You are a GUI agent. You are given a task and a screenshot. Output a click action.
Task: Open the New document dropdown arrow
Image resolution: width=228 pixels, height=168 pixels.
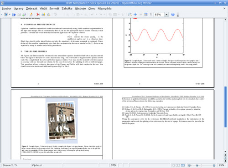point(10,15)
